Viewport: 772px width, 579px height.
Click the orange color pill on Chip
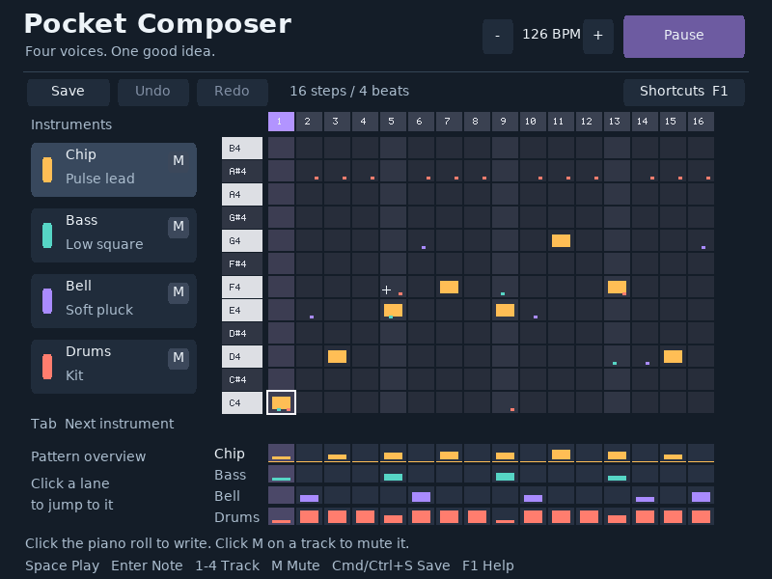[x=47, y=170]
